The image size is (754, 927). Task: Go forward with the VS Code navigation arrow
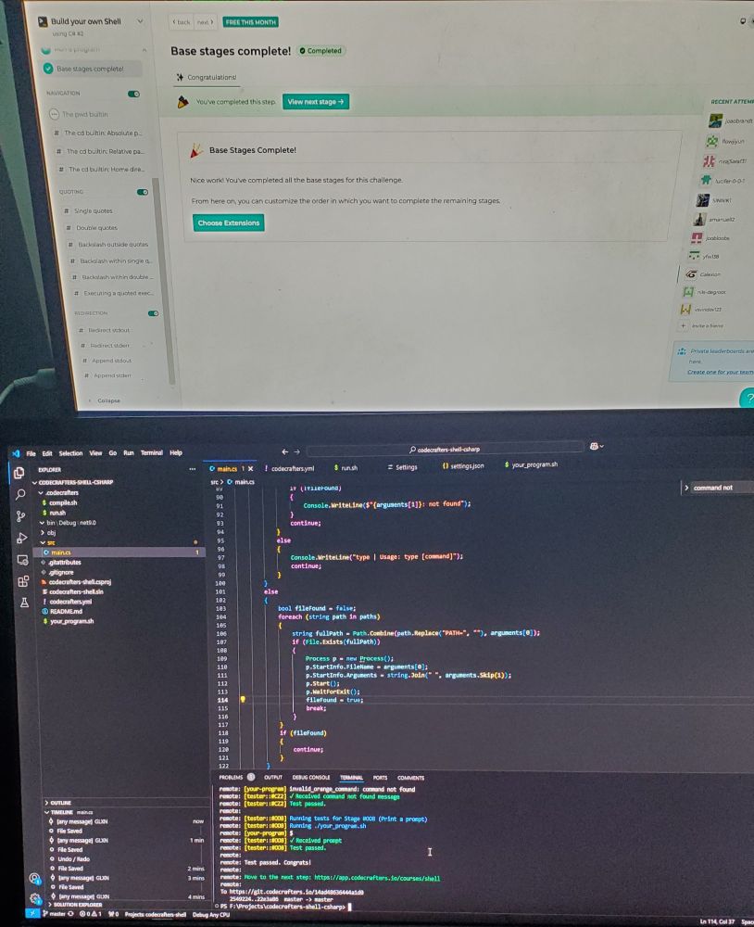tap(297, 451)
